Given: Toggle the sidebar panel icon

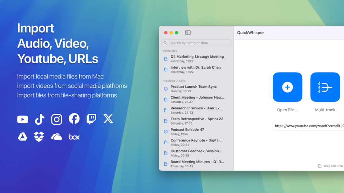Looking at the screenshot, I should [188, 32].
